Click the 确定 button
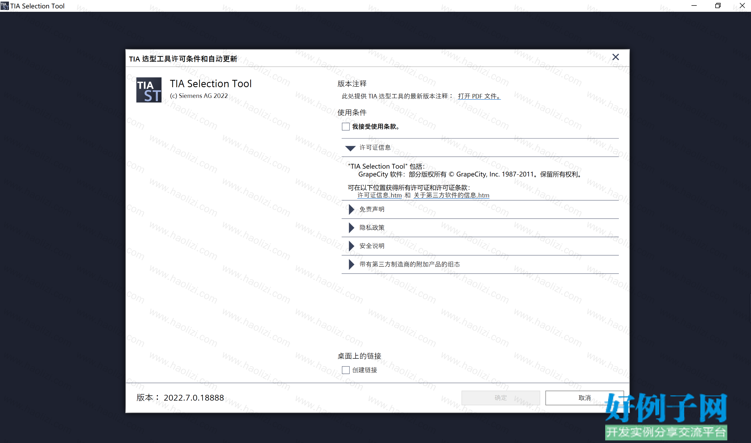The image size is (751, 443). [501, 398]
